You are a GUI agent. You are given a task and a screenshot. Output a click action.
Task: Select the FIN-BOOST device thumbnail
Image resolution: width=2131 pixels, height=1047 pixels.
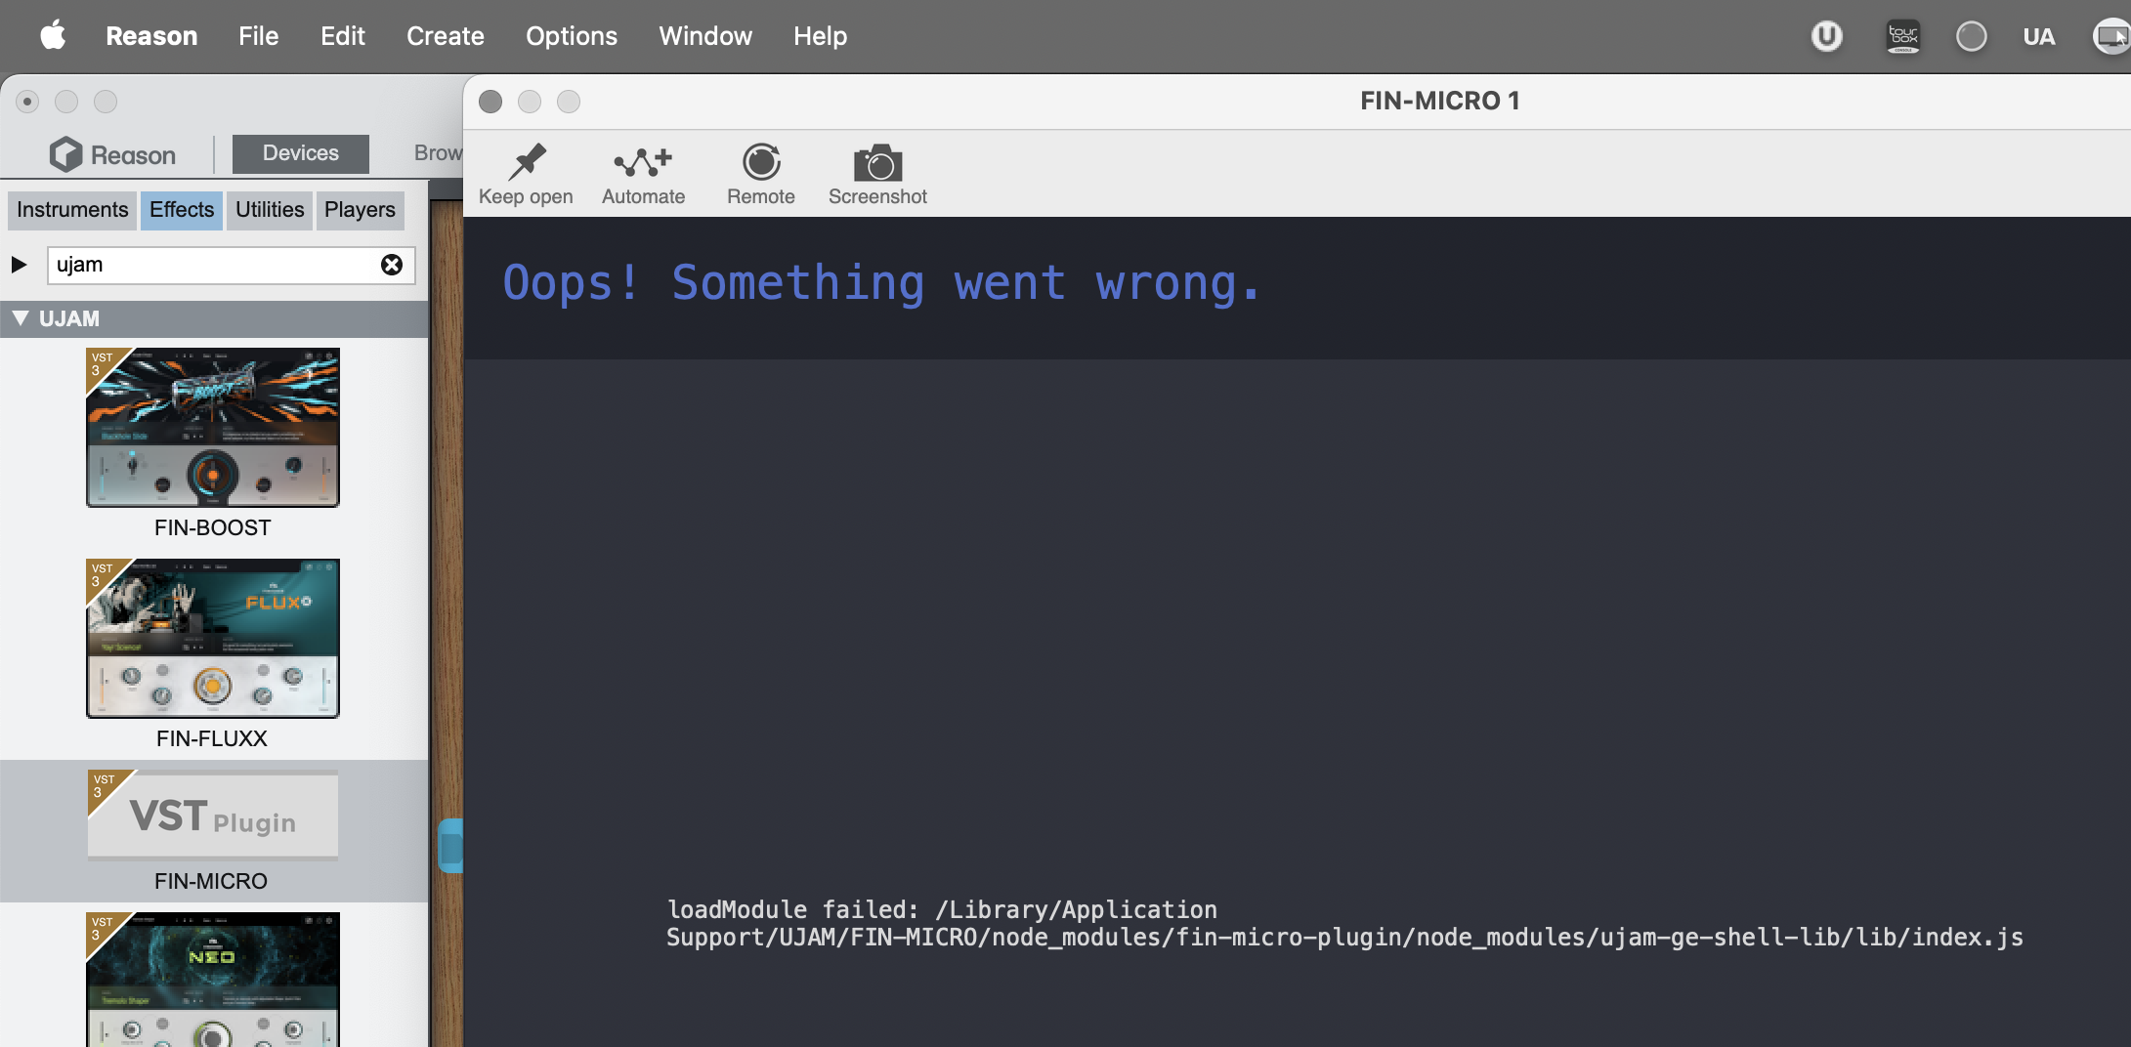point(213,428)
